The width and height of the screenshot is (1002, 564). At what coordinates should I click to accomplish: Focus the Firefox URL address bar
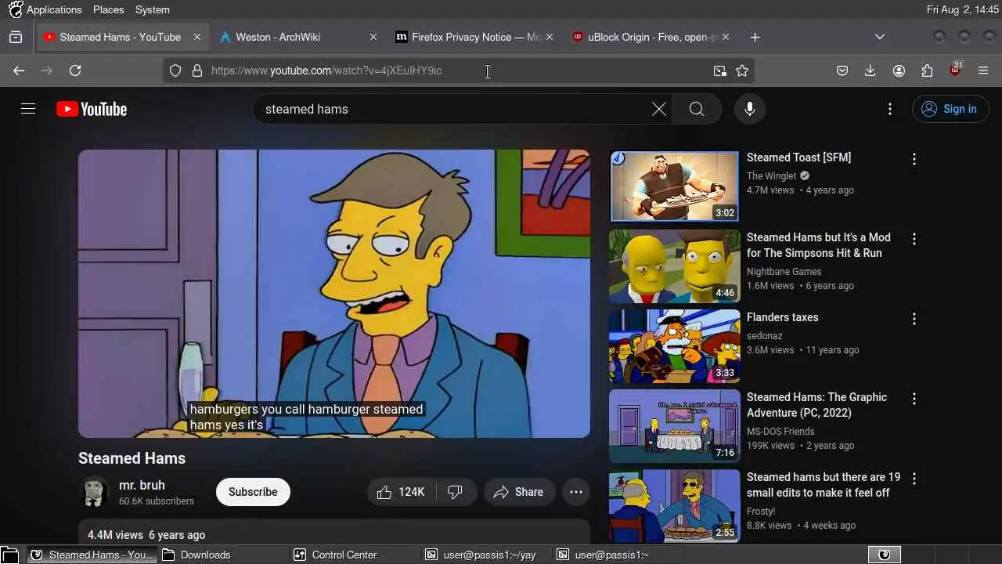[x=458, y=70]
